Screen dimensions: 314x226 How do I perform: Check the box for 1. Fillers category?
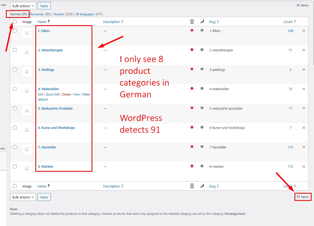[x=15, y=31]
